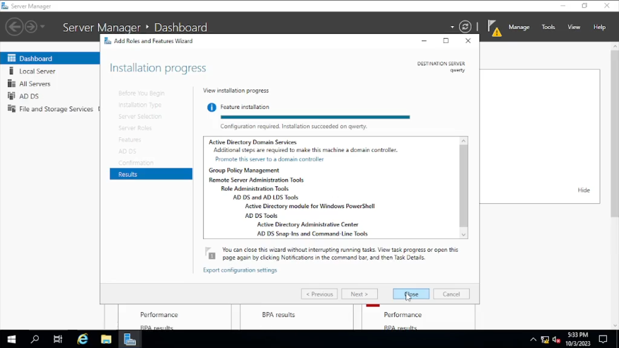Click Export configuration settings link
Image resolution: width=619 pixels, height=348 pixels.
click(240, 270)
